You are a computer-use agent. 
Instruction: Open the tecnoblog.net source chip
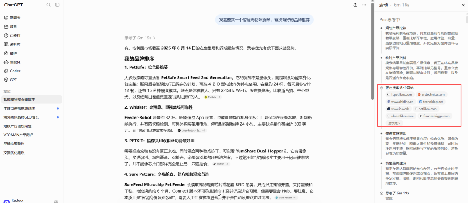point(431,102)
